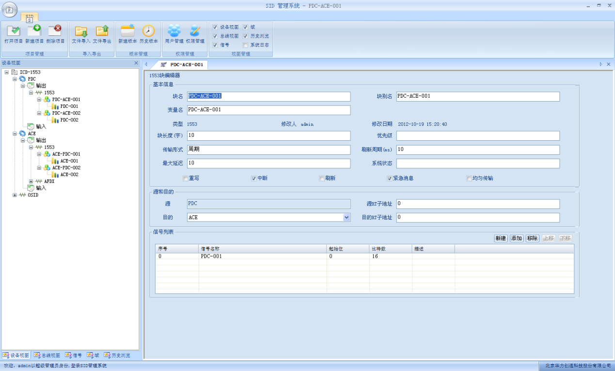Viewport: 615px width, 371px height.
Task: Select signal ACE-001 in the device tree
Action: (x=69, y=161)
